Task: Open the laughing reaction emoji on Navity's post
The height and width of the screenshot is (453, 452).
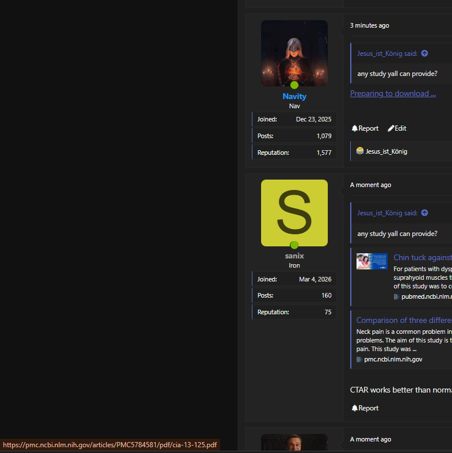Action: click(359, 151)
